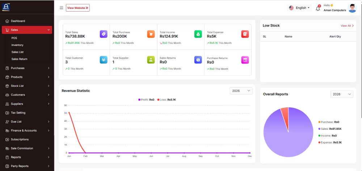This screenshot has height=171, width=362.
Task: Open the Revenue Statistic year dropdown
Action: [x=241, y=91]
